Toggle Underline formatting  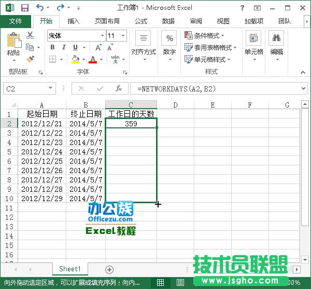point(75,47)
